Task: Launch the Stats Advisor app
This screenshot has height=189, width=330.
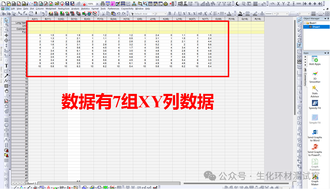Action: click(315, 91)
